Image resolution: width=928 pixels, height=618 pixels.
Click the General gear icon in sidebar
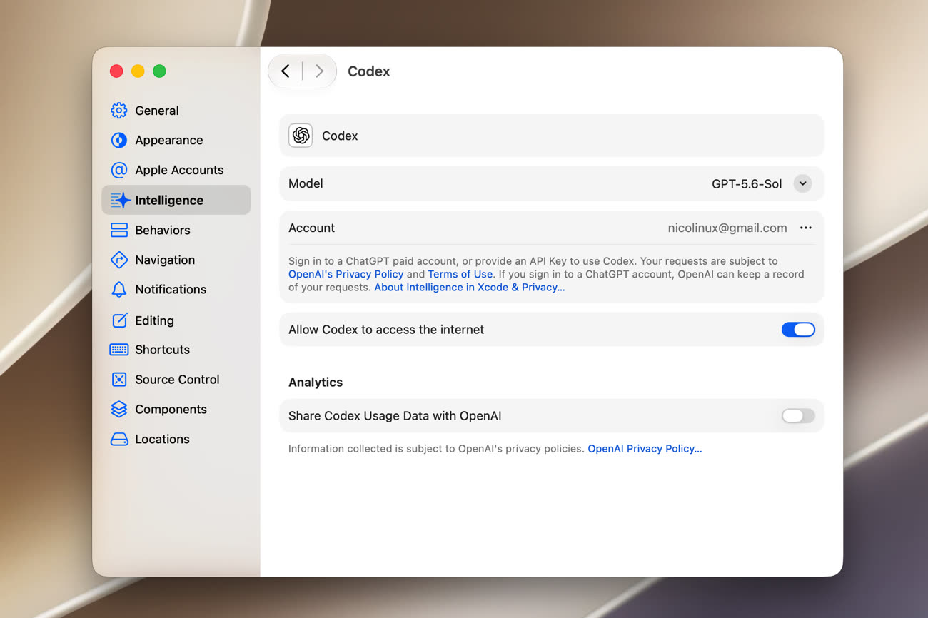119,111
